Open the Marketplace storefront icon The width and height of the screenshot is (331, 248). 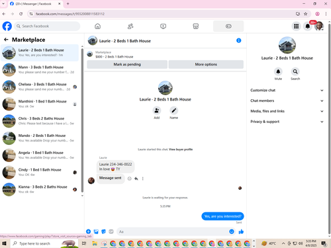[196, 26]
